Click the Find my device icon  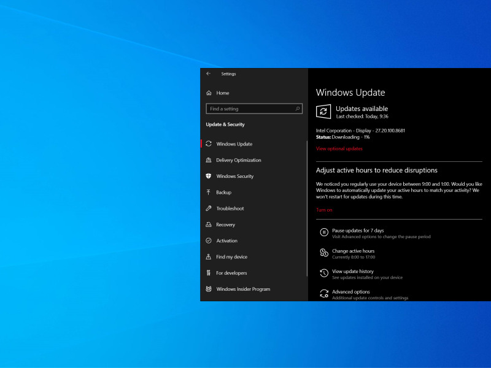[209, 256]
